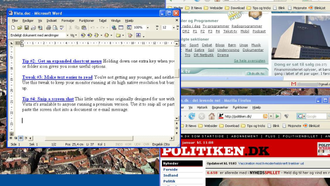Viewport: 330px width, 186px height.
Task: Open the Rediger menu in Word
Action: 28,21
